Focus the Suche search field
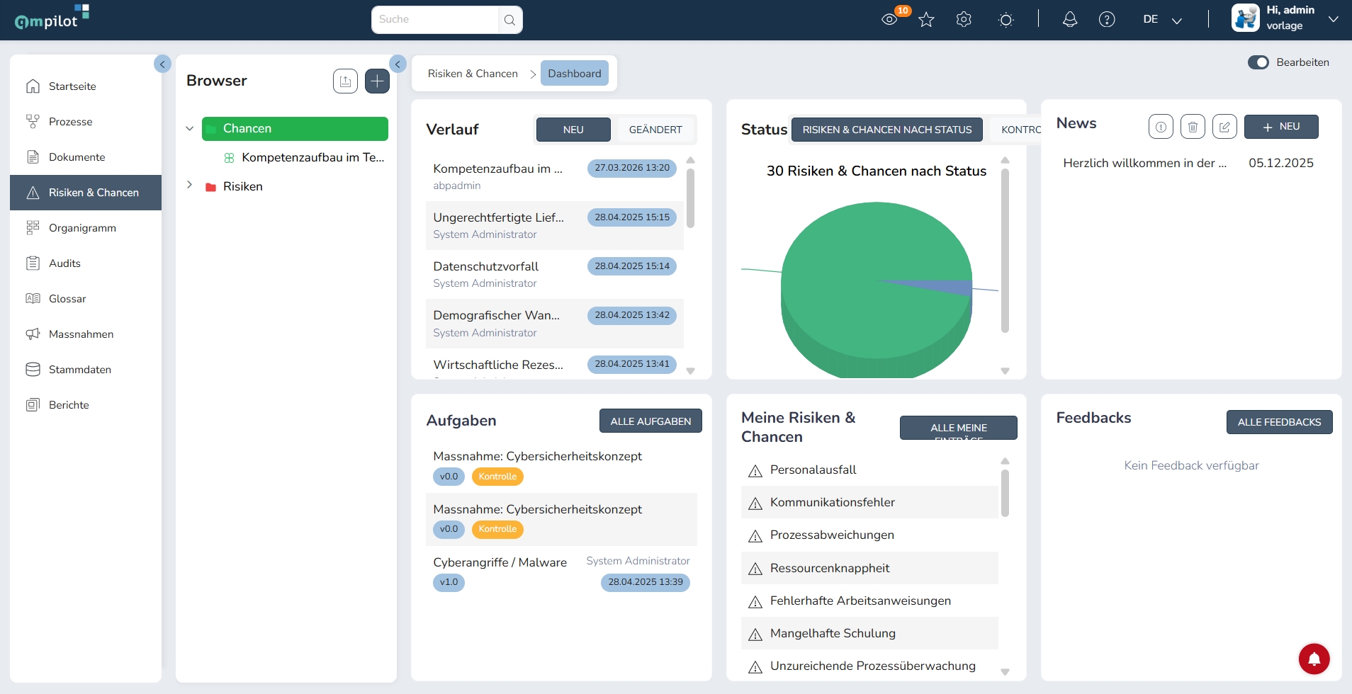This screenshot has height=694, width=1352. tap(435, 20)
